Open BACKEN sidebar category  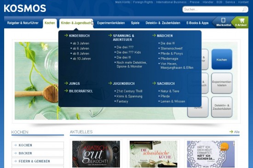click(38, 153)
